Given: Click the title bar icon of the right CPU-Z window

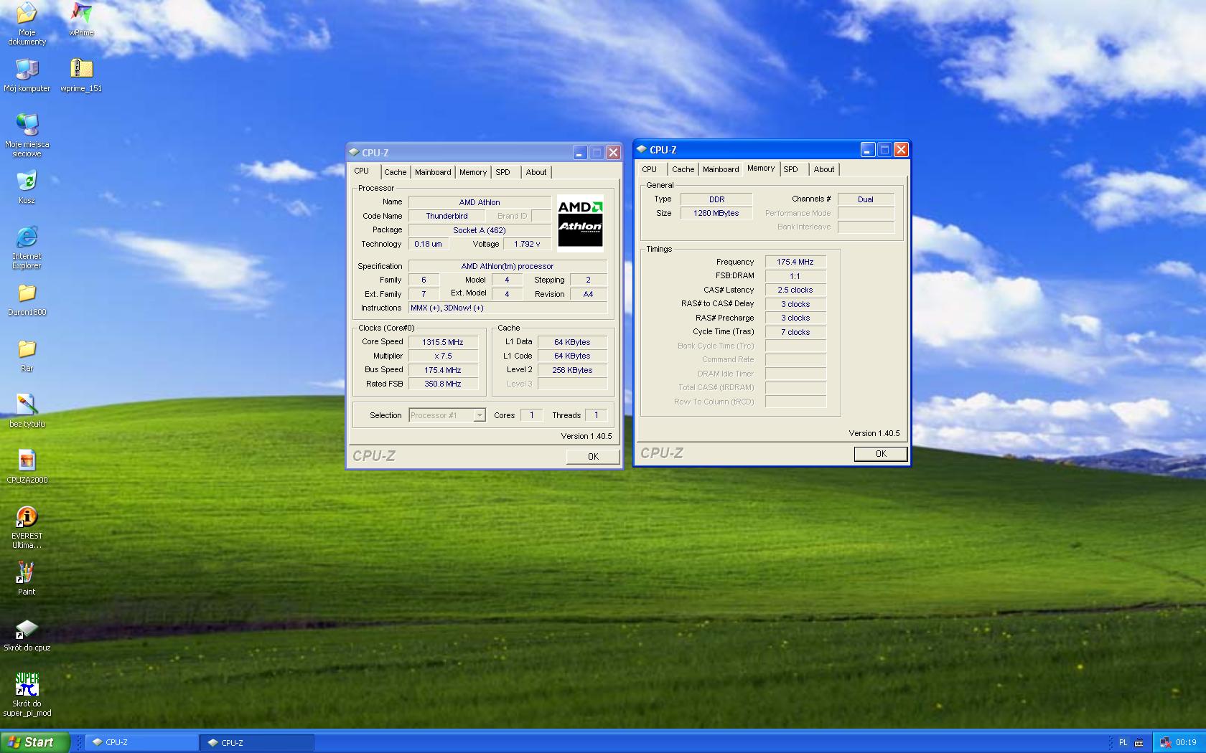Looking at the screenshot, I should (x=642, y=149).
